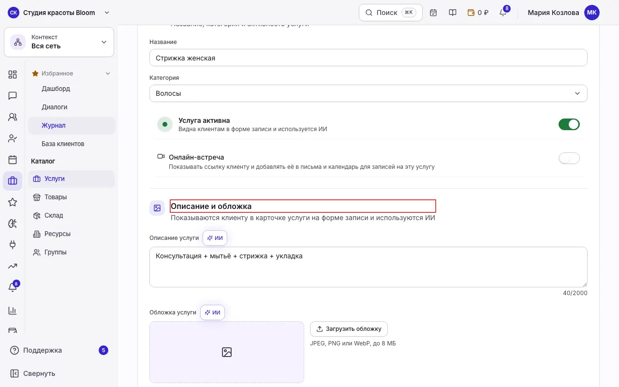Turn off the Услуга активна switch
This screenshot has width=619, height=387.
click(569, 124)
